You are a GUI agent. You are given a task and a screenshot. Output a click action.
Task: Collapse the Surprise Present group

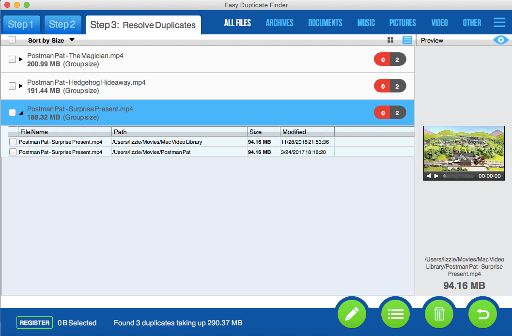21,113
